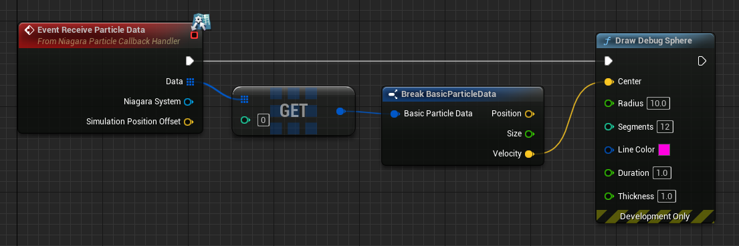Open the magenta Line Color swatch
The height and width of the screenshot is (246, 739).
pyautogui.click(x=664, y=150)
